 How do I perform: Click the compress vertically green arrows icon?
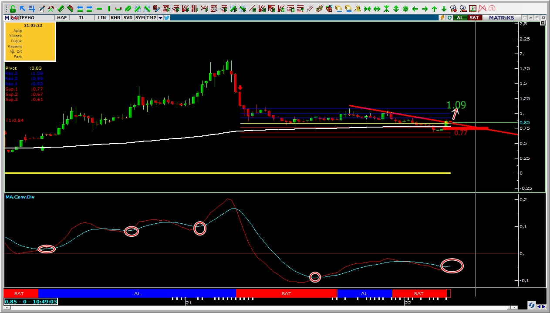point(386,9)
